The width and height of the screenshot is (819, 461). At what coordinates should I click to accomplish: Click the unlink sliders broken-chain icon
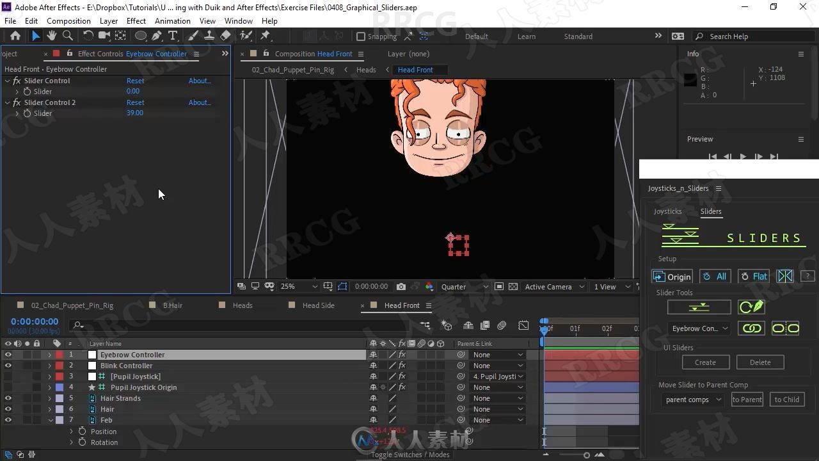pyautogui.click(x=785, y=328)
